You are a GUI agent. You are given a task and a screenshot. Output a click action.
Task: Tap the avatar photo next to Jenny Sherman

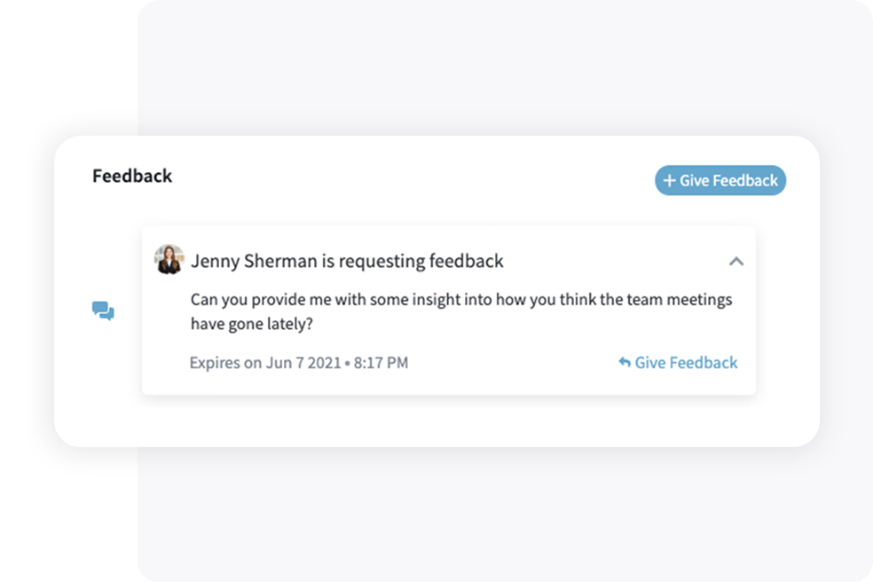click(x=169, y=261)
